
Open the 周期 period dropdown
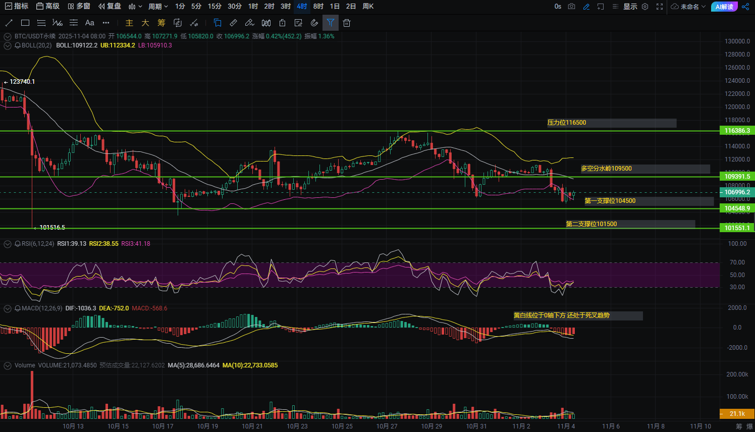click(x=158, y=7)
